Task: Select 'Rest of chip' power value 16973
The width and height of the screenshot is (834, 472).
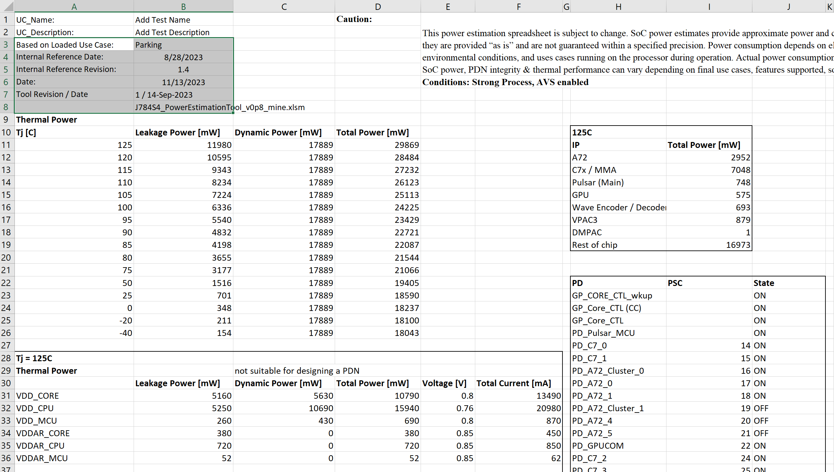Action: click(709, 245)
